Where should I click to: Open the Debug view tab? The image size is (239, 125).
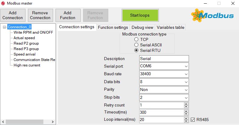click(x=142, y=27)
